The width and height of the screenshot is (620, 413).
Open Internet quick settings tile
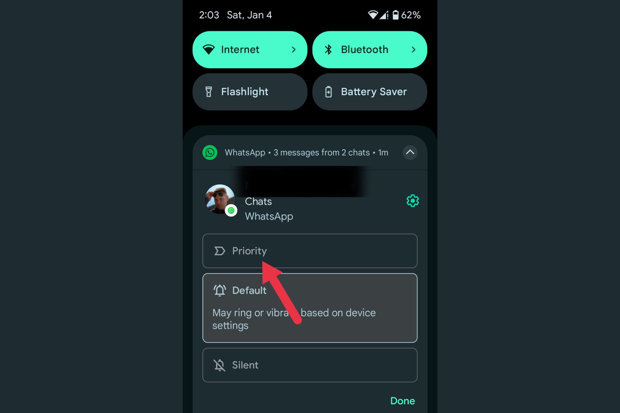[x=249, y=49]
